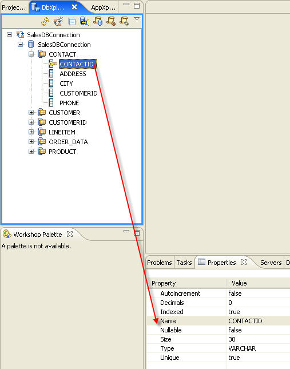Click the column icon next to CITY
Screen dimensions: 290x369
point(51,83)
